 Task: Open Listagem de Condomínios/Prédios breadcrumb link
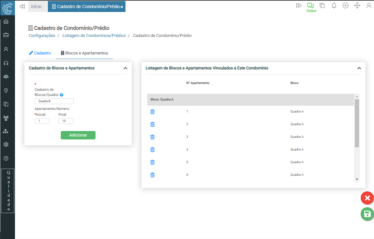tap(94, 36)
